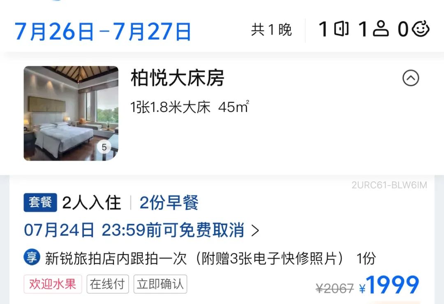The image size is (444, 304).
Task: Select the adult guest person icon
Action: (381, 29)
